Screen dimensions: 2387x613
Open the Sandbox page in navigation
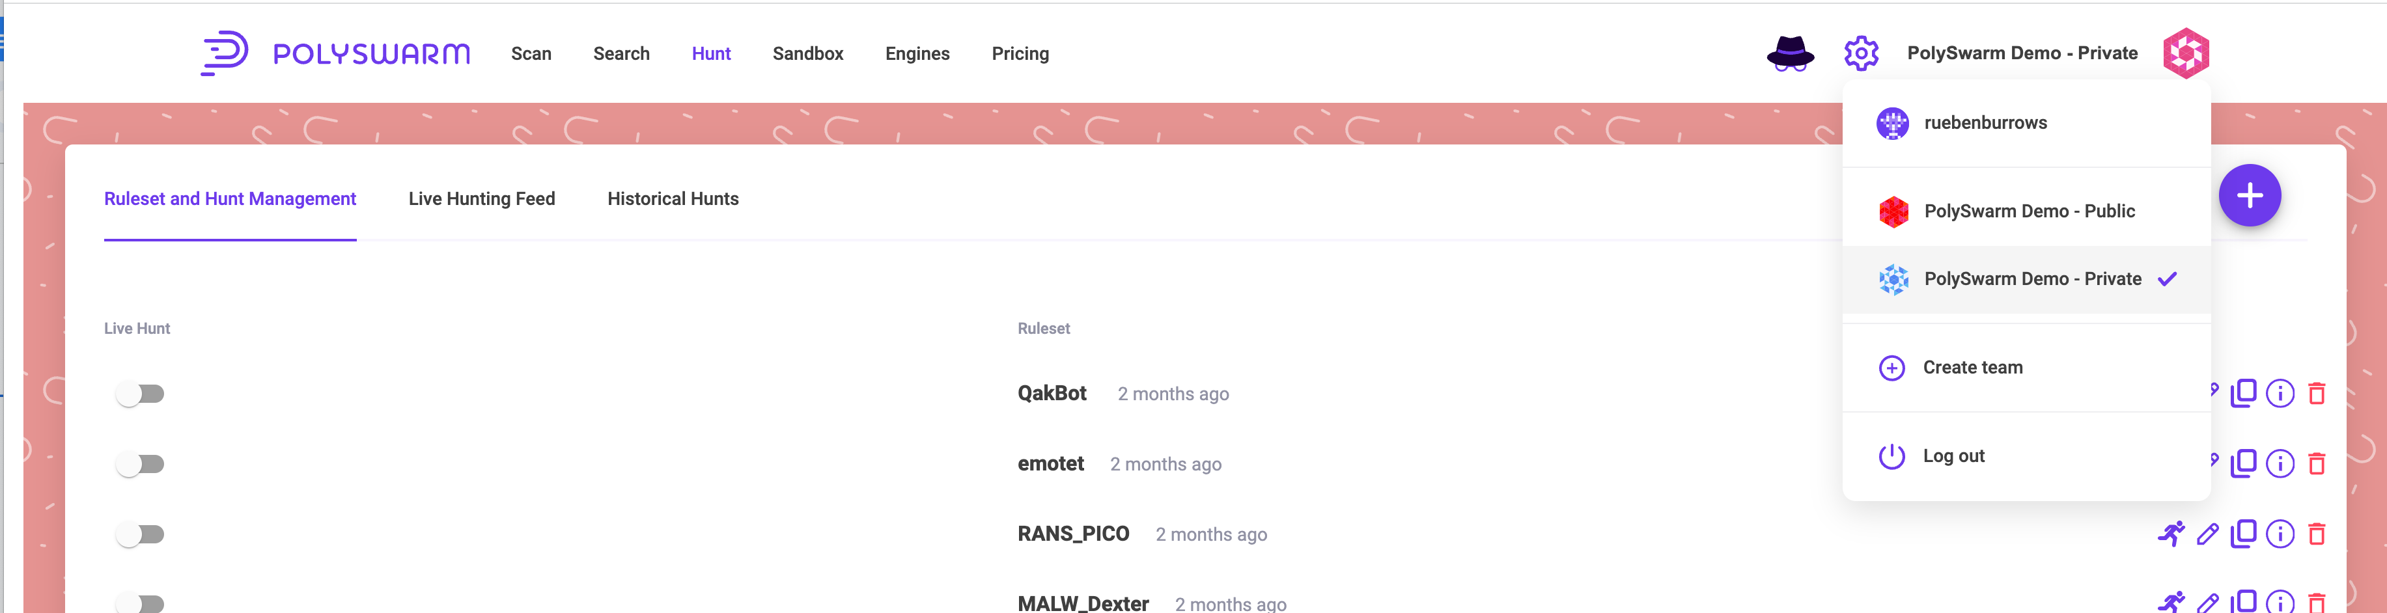click(807, 54)
